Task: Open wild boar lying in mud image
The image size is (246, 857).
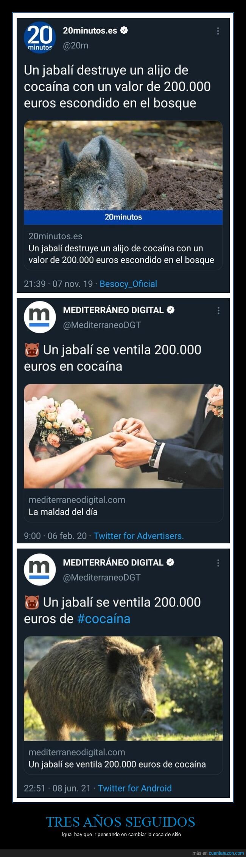Action: tap(123, 166)
